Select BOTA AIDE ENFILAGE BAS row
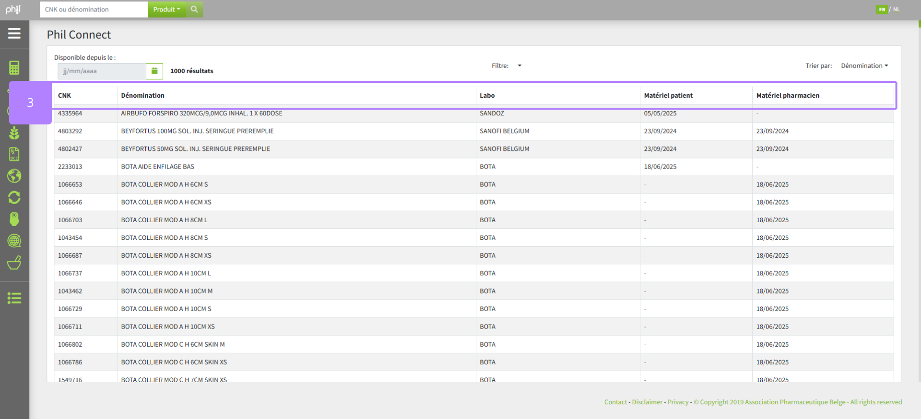The image size is (921, 419). point(474,167)
